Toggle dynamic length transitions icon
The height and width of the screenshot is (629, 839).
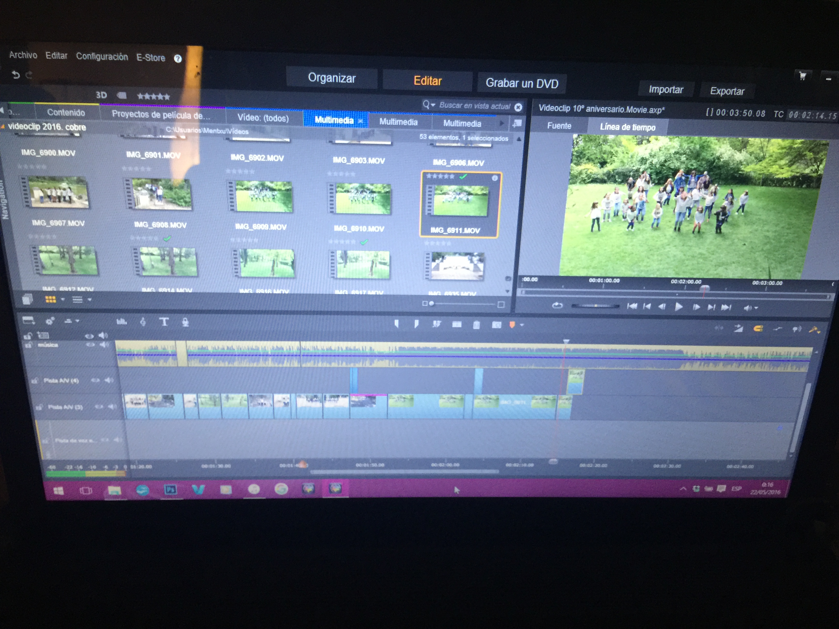738,328
